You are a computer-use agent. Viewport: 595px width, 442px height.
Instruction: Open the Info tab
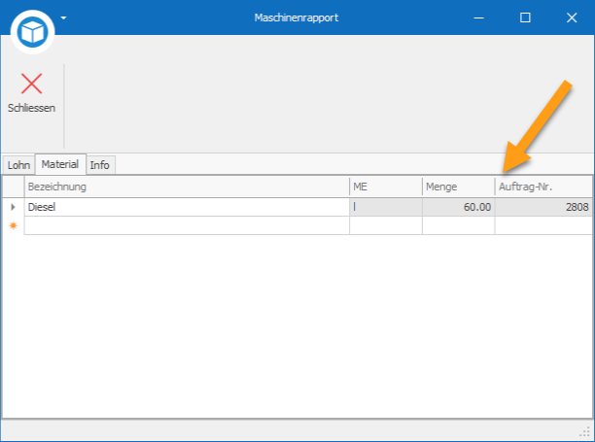coord(100,165)
